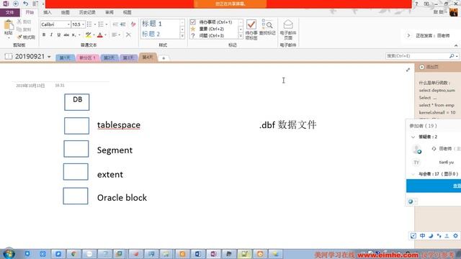Click the 添加页 add page button
Image resolution: width=461 pixels, height=259 pixels.
429,67
